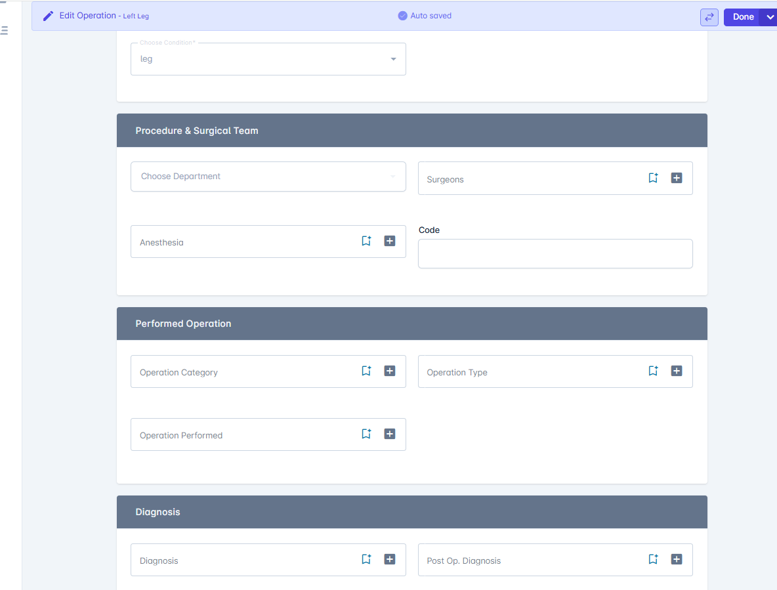Open the hamburger menu in left sidebar

(x=5, y=31)
